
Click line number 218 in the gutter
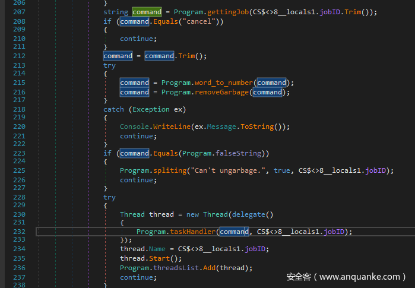(18, 109)
